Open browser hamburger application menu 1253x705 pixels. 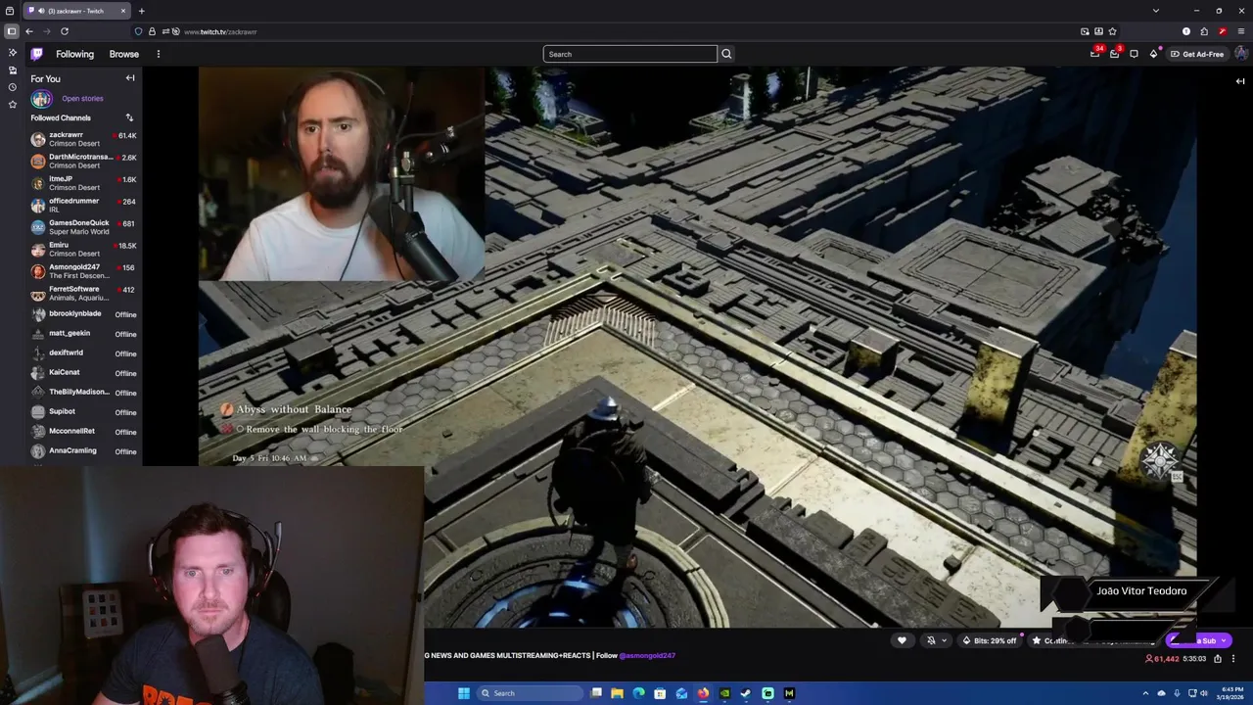click(1240, 31)
